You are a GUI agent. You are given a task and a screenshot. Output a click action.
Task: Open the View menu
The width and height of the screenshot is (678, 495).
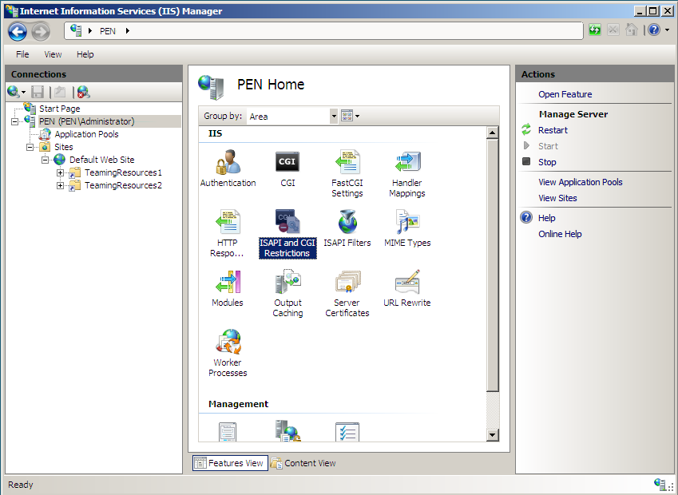53,54
